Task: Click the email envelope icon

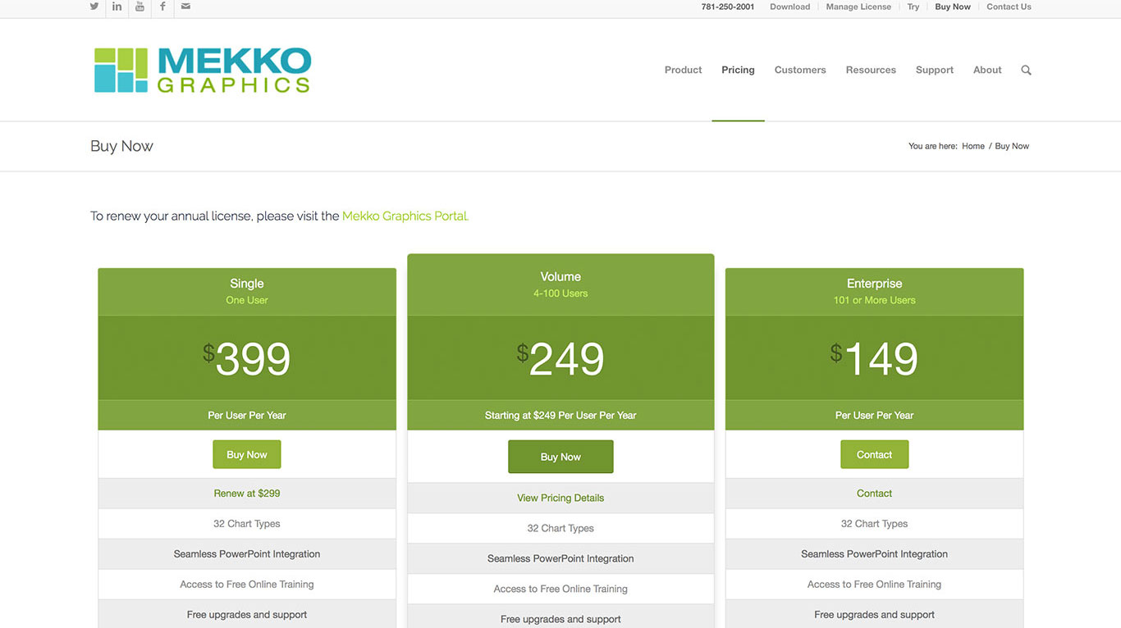Action: [x=185, y=7]
